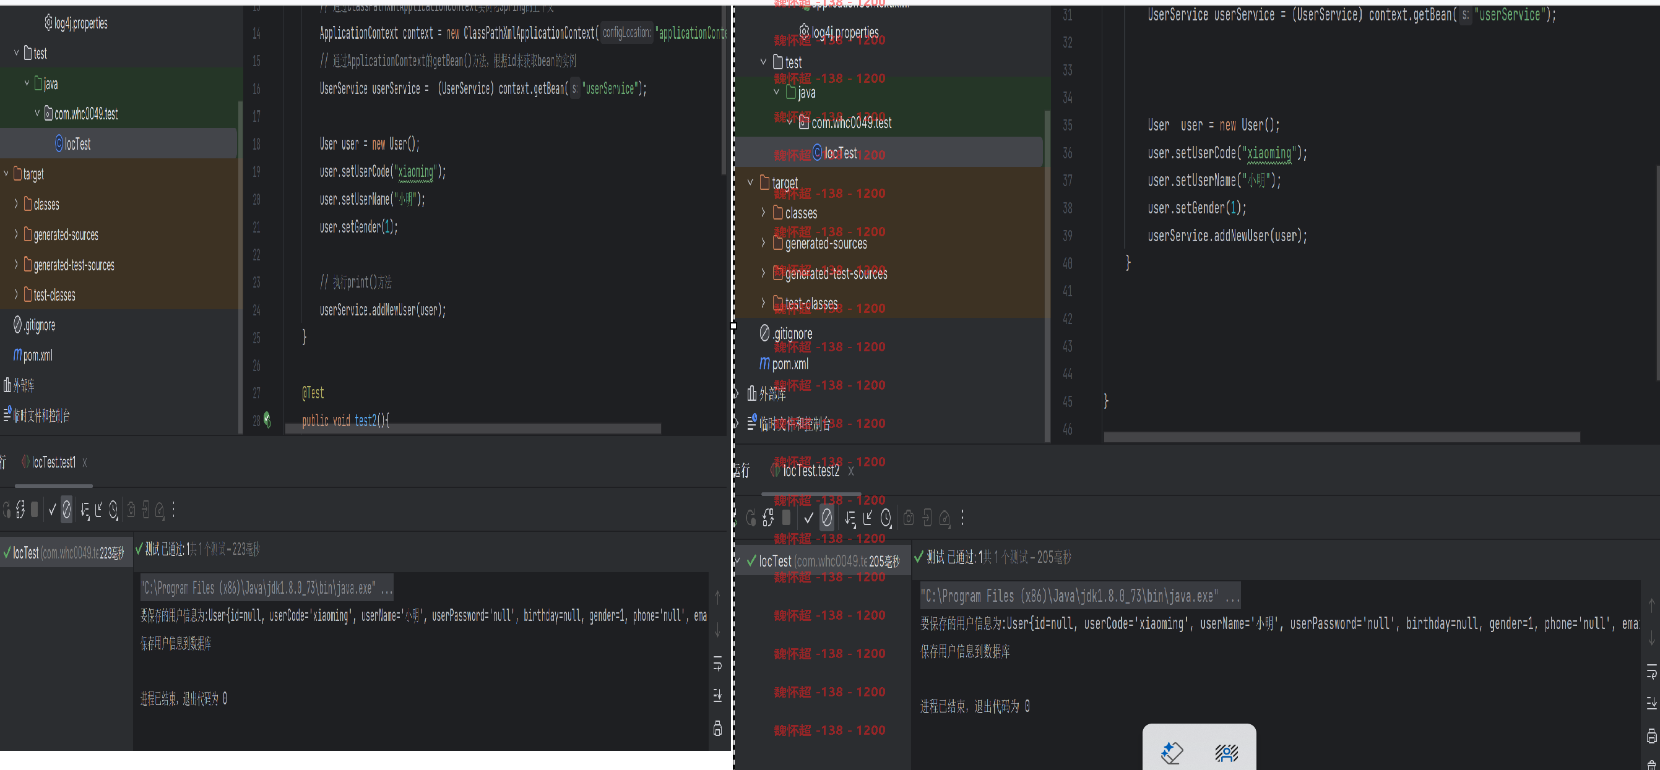Image resolution: width=1660 pixels, height=770 pixels.
Task: Collapse all test results in left panel
Action: [98, 510]
